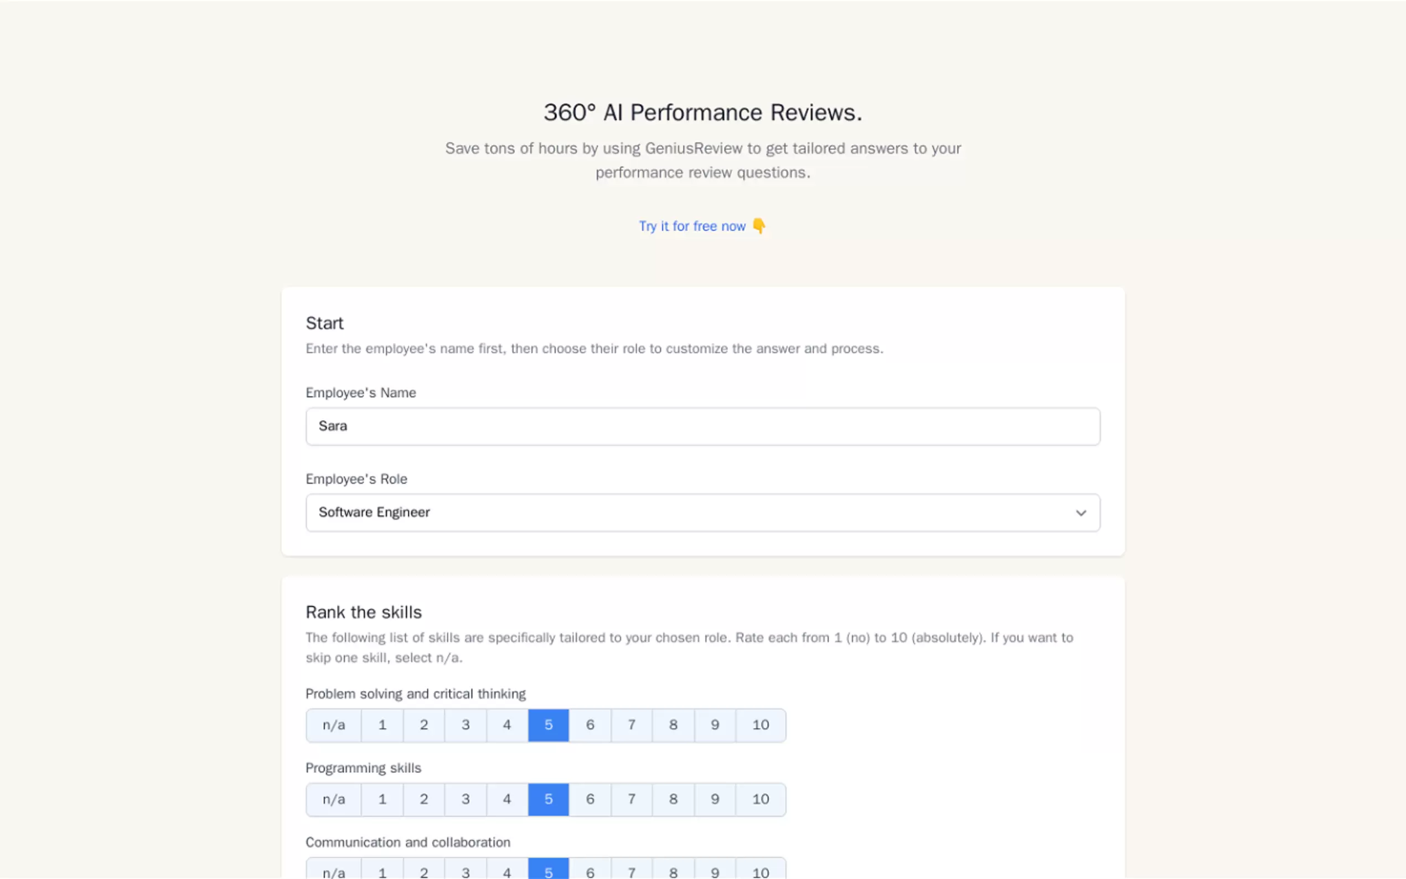Set Programming skills rating to 2

tap(423, 799)
